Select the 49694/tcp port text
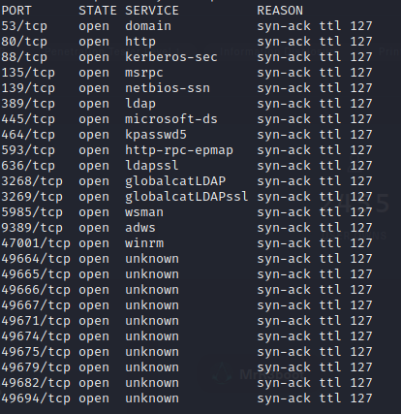Image resolution: width=401 pixels, height=414 pixels. [36, 398]
